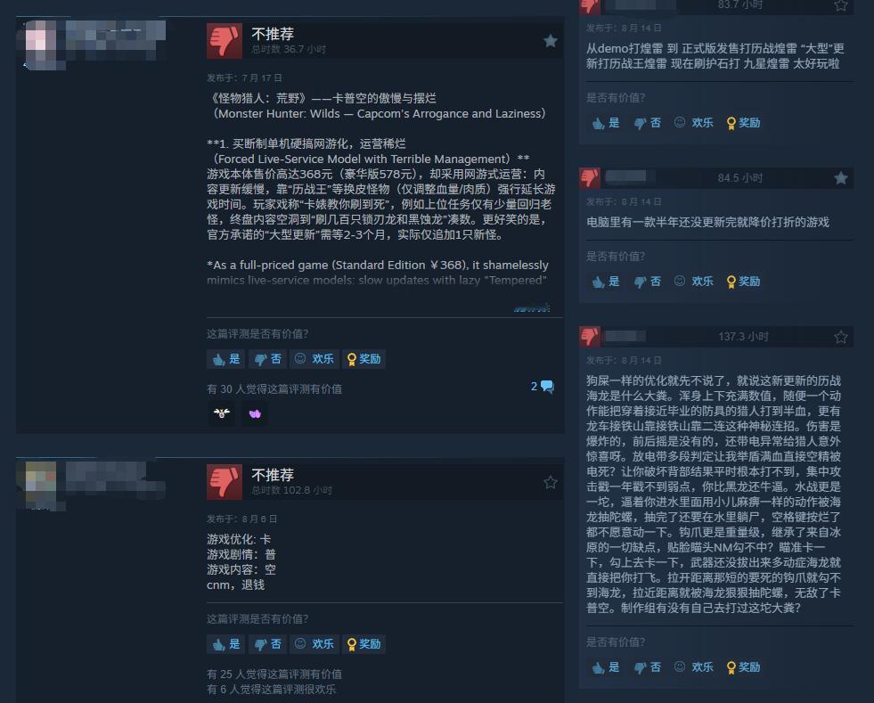Click the thumbs-down icon of the 102.8-hour review
This screenshot has height=703, width=874.
click(225, 482)
